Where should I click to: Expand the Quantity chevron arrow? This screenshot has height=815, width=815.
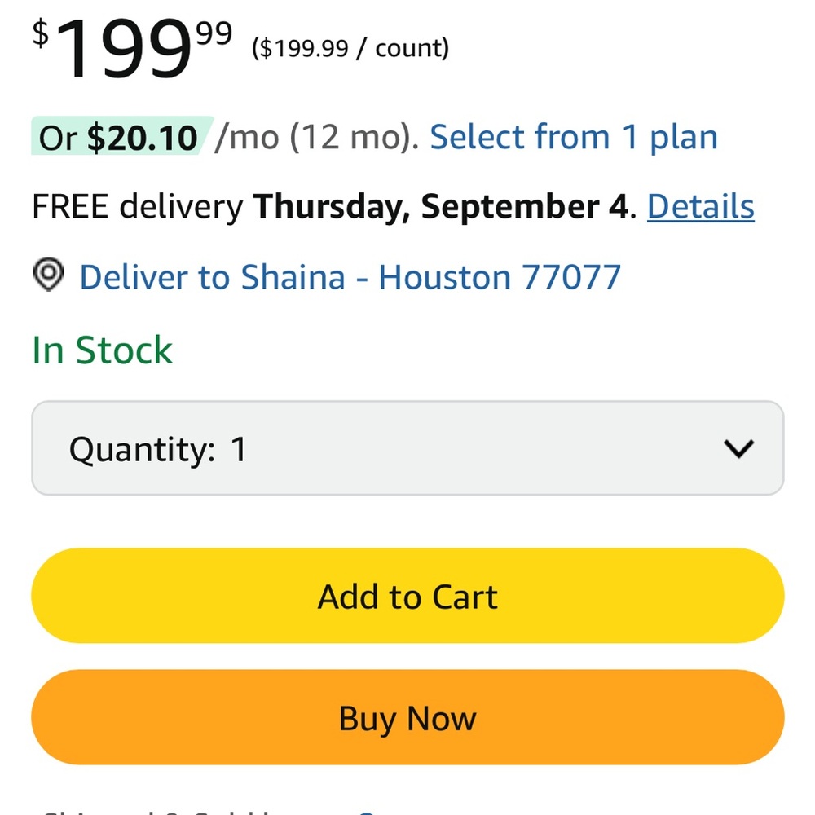tap(738, 448)
